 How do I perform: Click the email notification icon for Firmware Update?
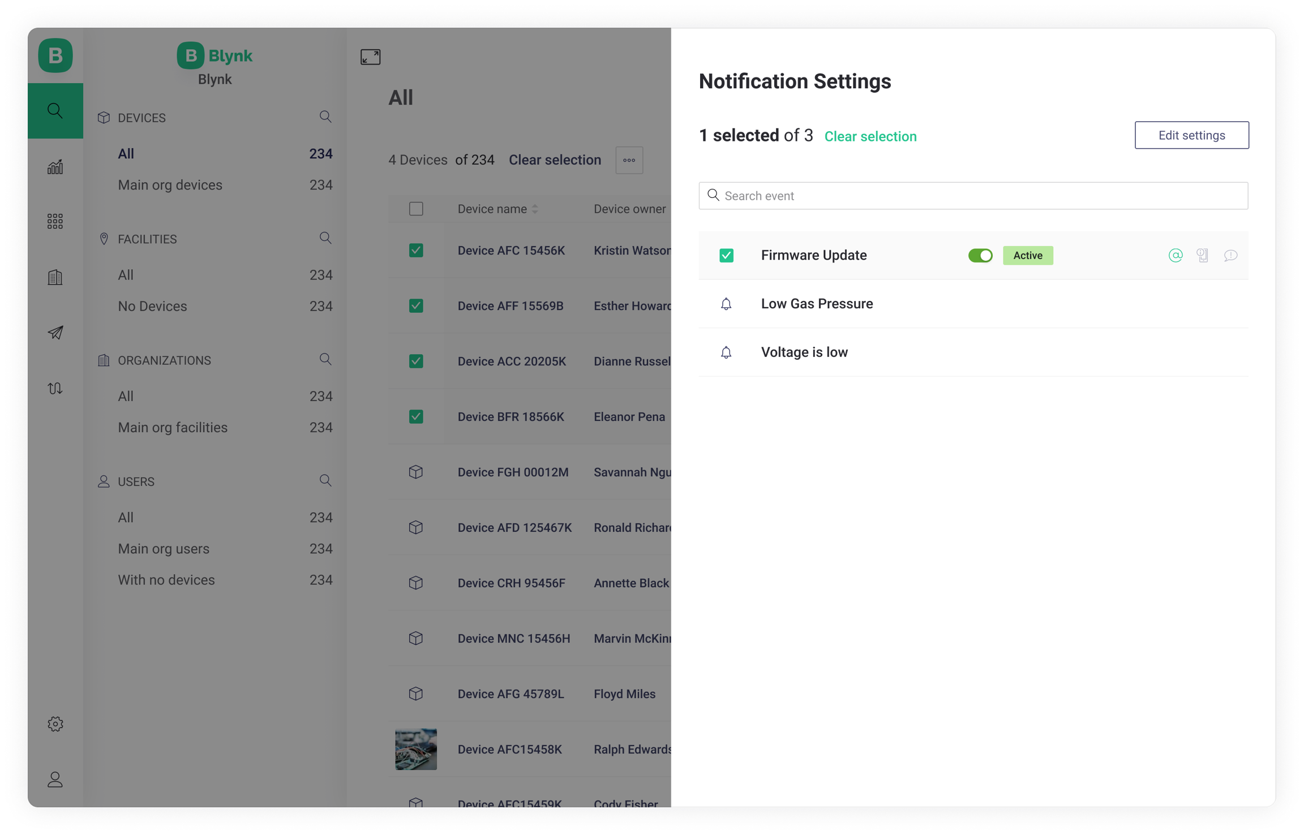click(1175, 255)
